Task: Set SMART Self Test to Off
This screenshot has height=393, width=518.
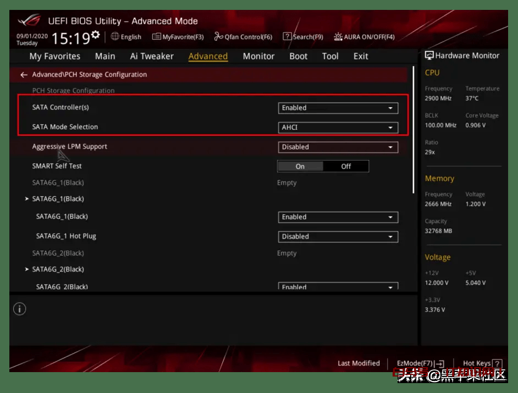Action: [346, 167]
